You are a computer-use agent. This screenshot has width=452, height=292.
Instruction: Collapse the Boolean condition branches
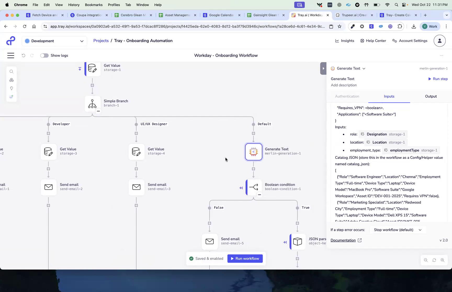[259, 195]
